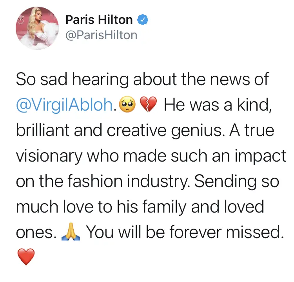
Task: Open Paris Hilton's profile picture
Action: (35, 30)
